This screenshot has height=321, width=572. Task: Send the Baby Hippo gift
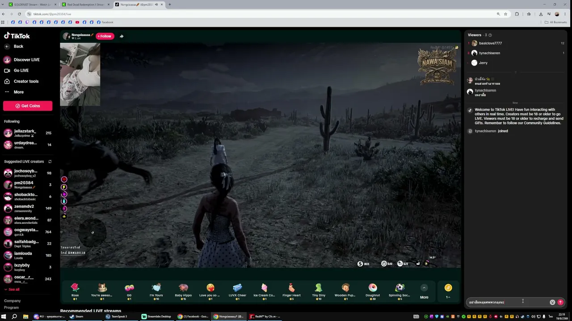(183, 290)
